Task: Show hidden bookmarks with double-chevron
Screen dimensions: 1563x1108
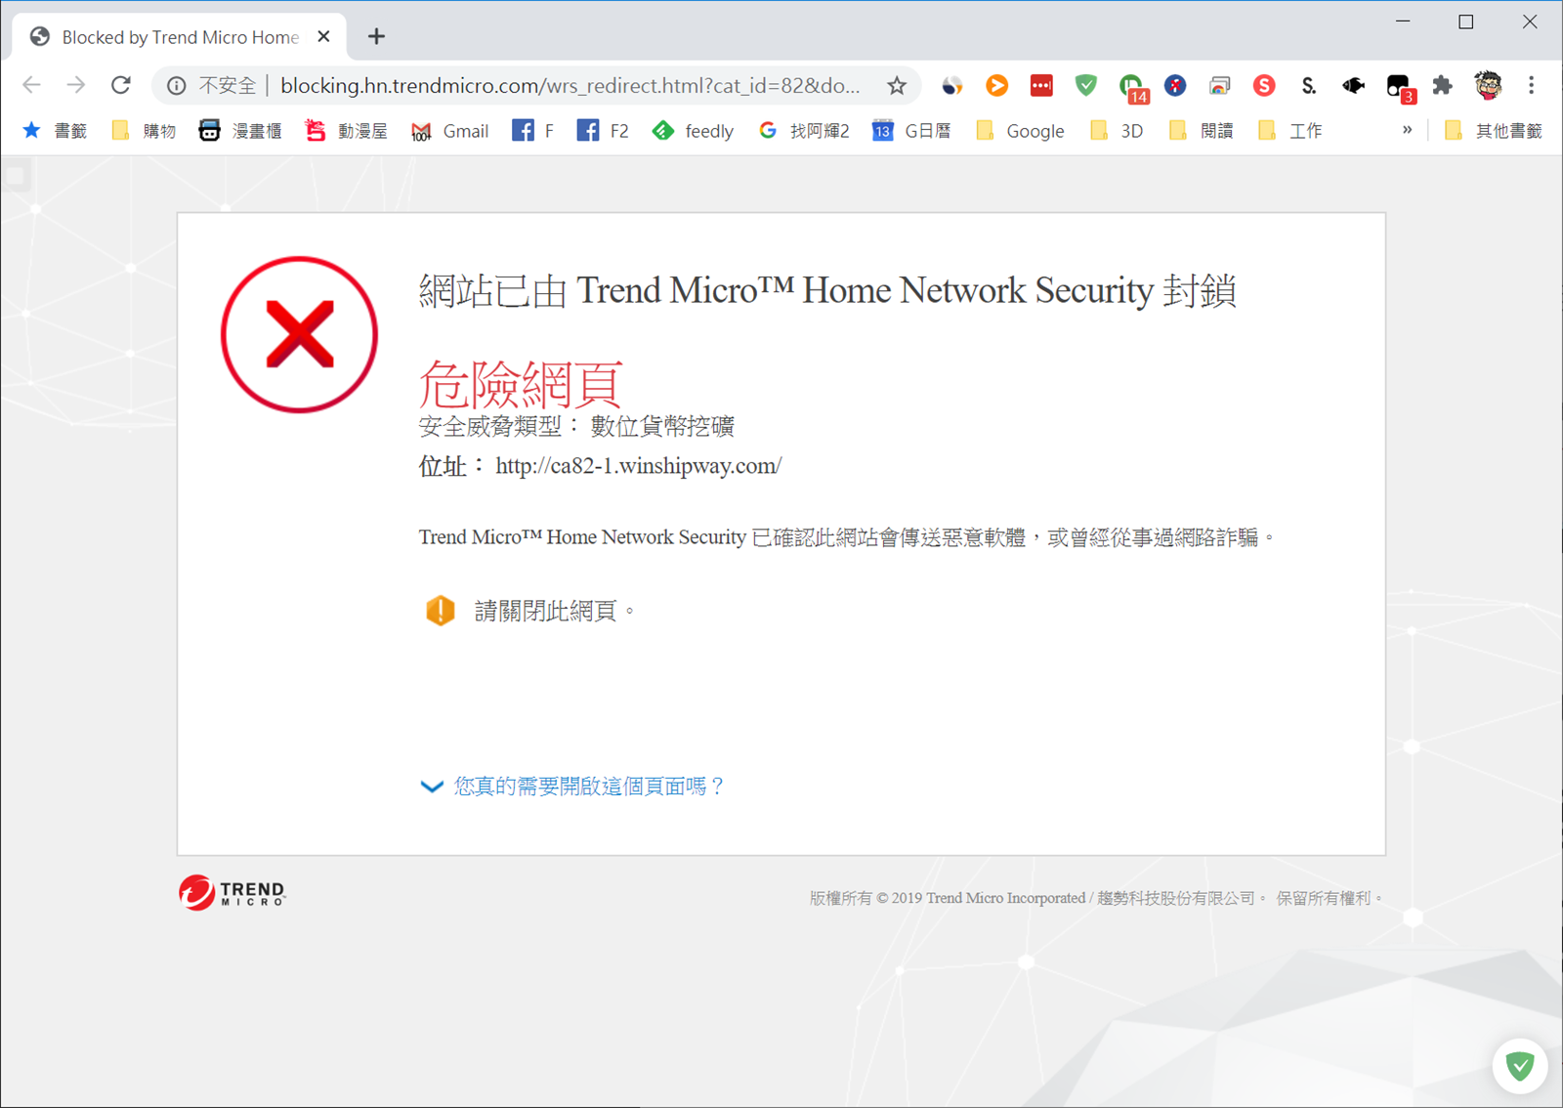Action: click(1407, 130)
